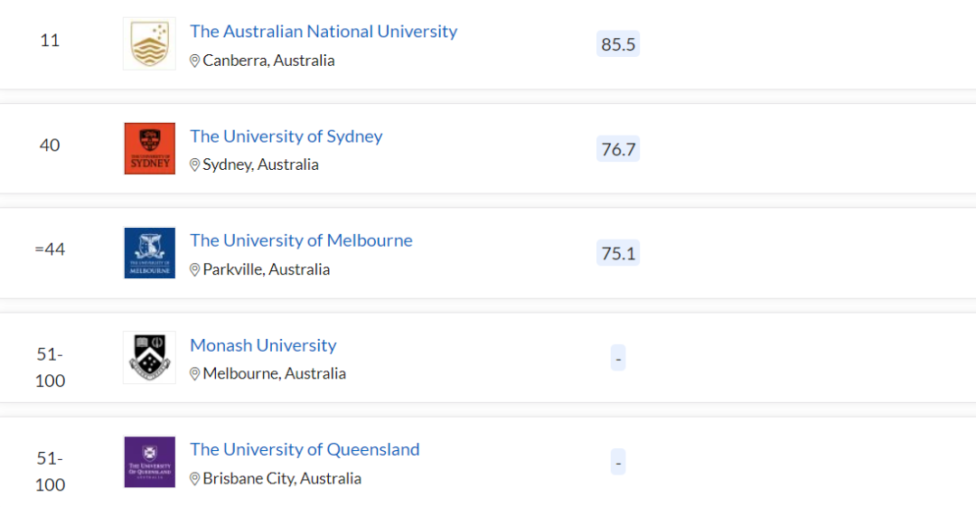This screenshot has width=976, height=507.
Task: Click the location pin beside Melbourne, Australia
Action: click(x=194, y=374)
